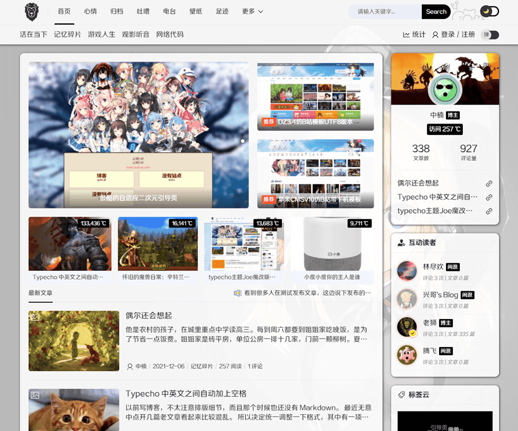Click the lion logo icon
Screen dimensions: 518x431
(32, 12)
